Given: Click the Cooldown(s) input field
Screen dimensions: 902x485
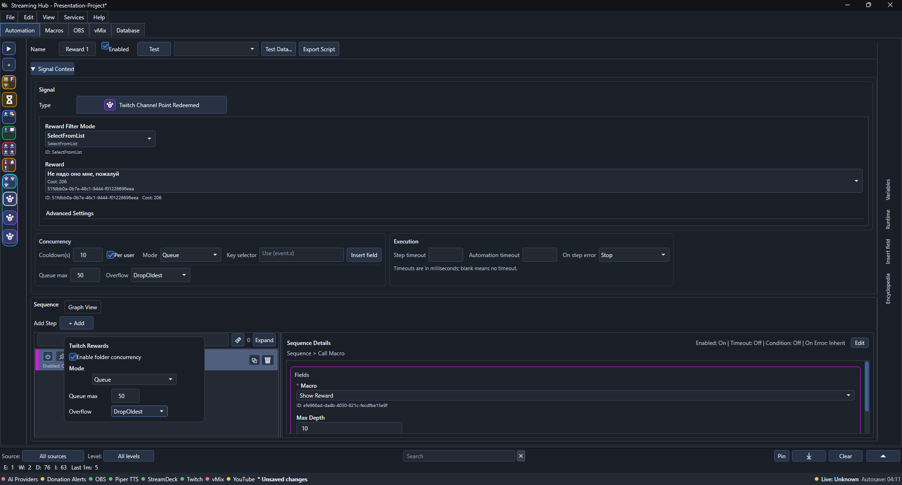Looking at the screenshot, I should click(88, 255).
